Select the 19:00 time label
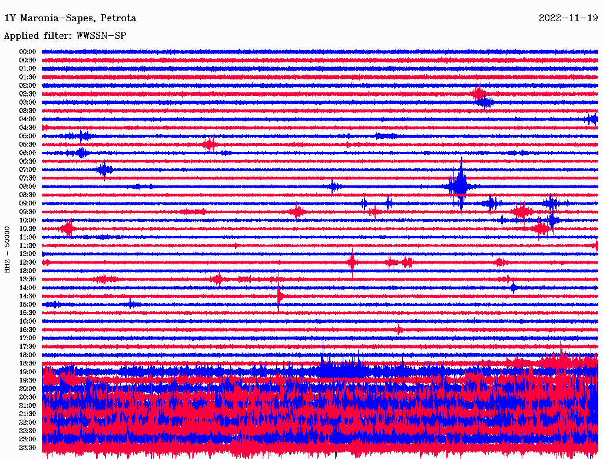The width and height of the screenshot is (603, 459). [28, 372]
